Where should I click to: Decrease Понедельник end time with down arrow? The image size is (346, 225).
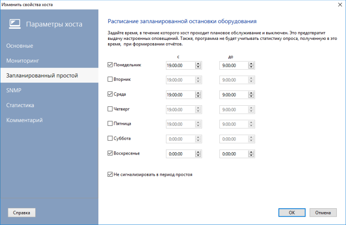pyautogui.click(x=251, y=67)
